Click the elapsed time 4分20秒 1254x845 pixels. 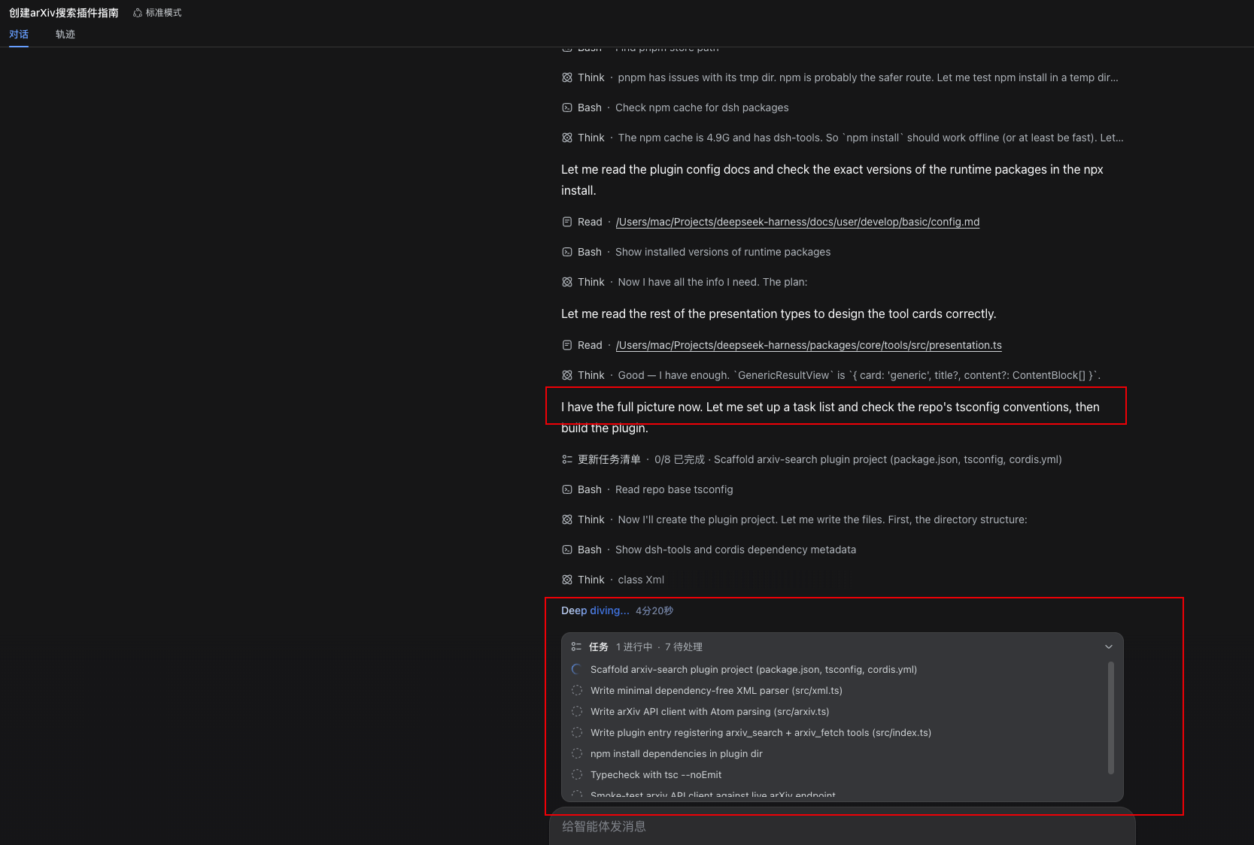point(654,611)
